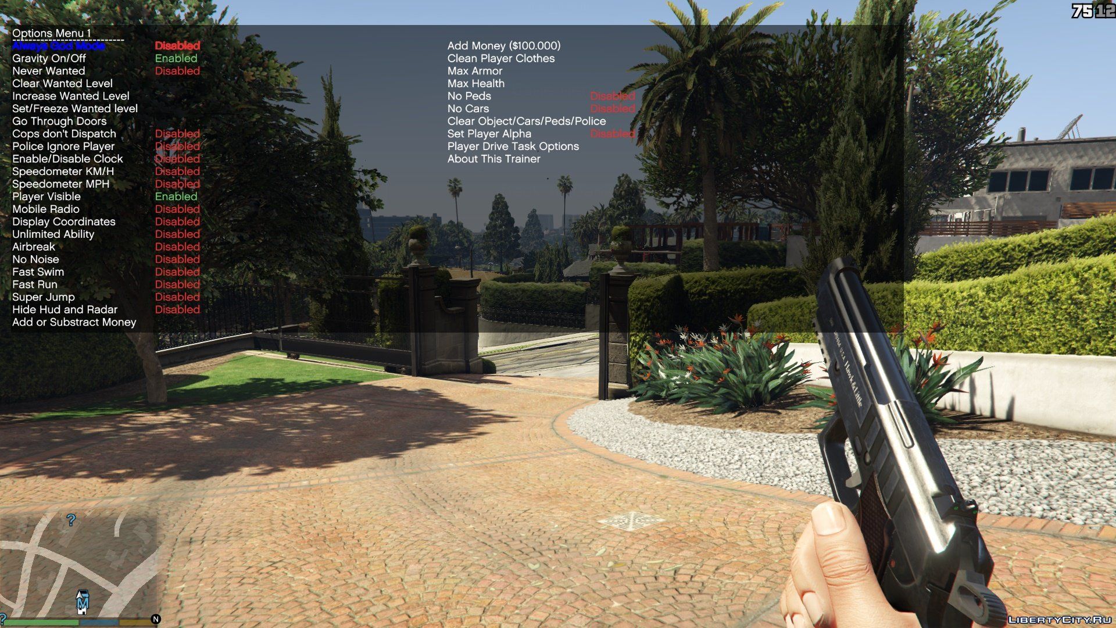
Task: Click Add Money ($100.000) button
Action: tap(503, 45)
